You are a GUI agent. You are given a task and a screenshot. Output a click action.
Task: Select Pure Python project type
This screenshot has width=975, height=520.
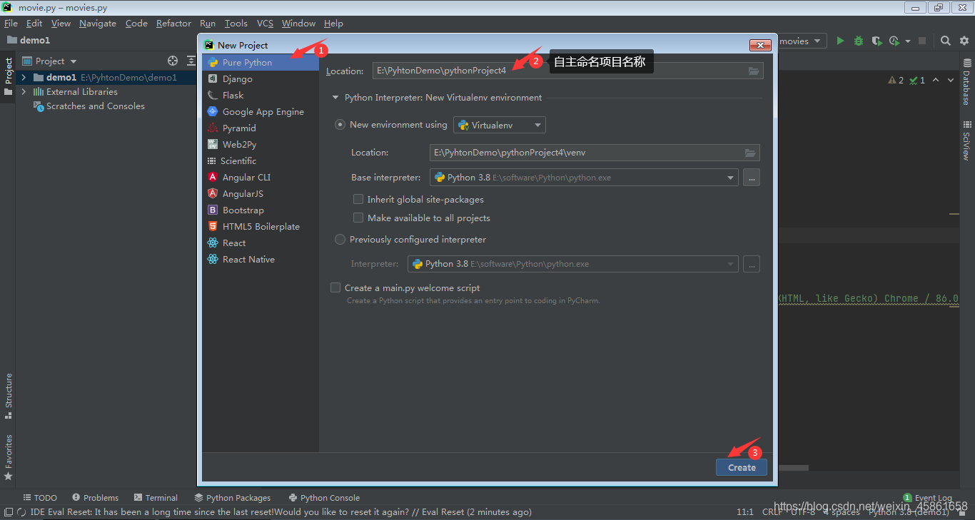point(260,63)
